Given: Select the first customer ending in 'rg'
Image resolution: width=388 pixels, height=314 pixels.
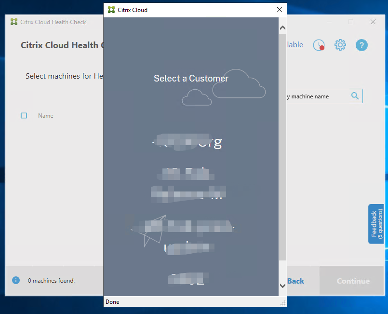Looking at the screenshot, I should click(x=187, y=142).
